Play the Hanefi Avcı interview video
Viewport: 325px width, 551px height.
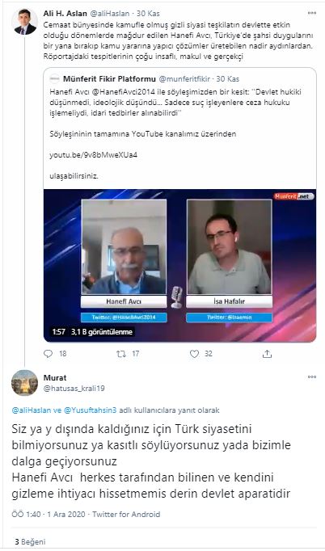(179, 265)
